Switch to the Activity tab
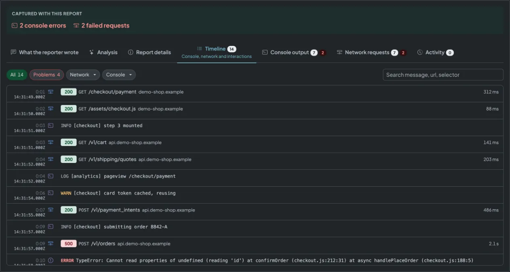 (x=435, y=52)
